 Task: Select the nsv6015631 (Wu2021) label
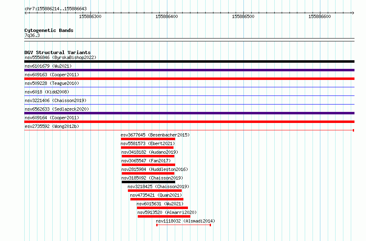(160, 204)
